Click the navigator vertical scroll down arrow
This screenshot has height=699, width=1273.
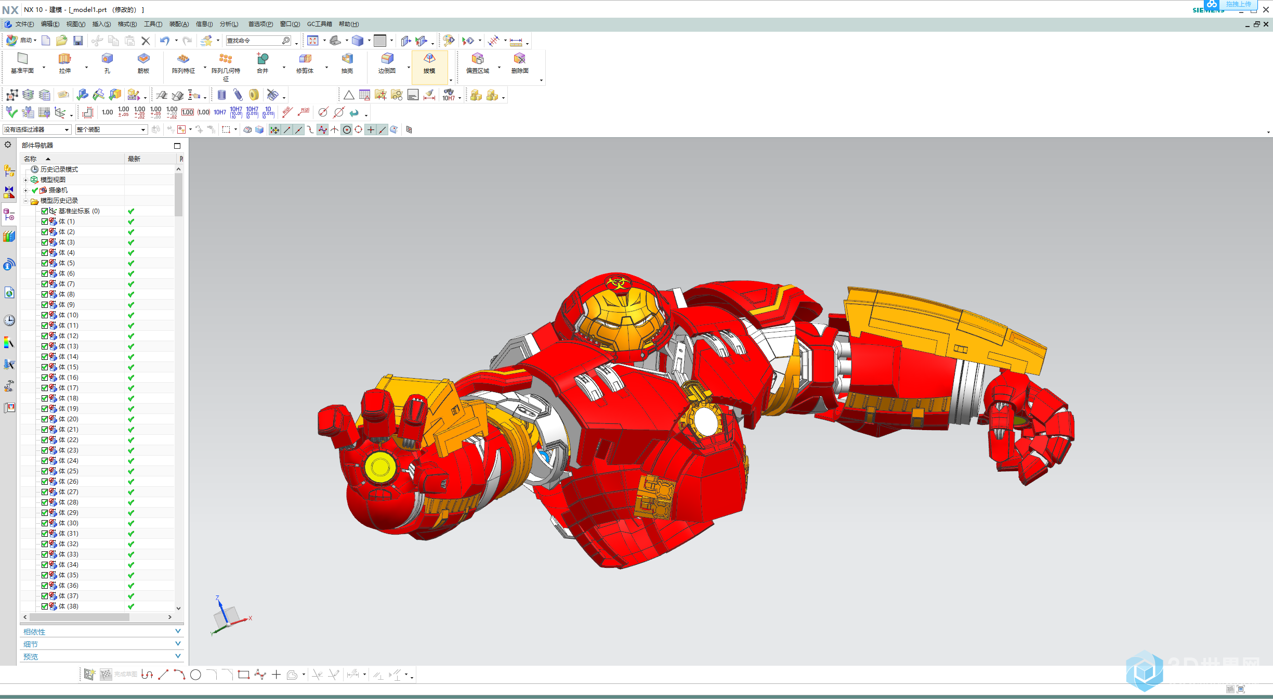(178, 607)
